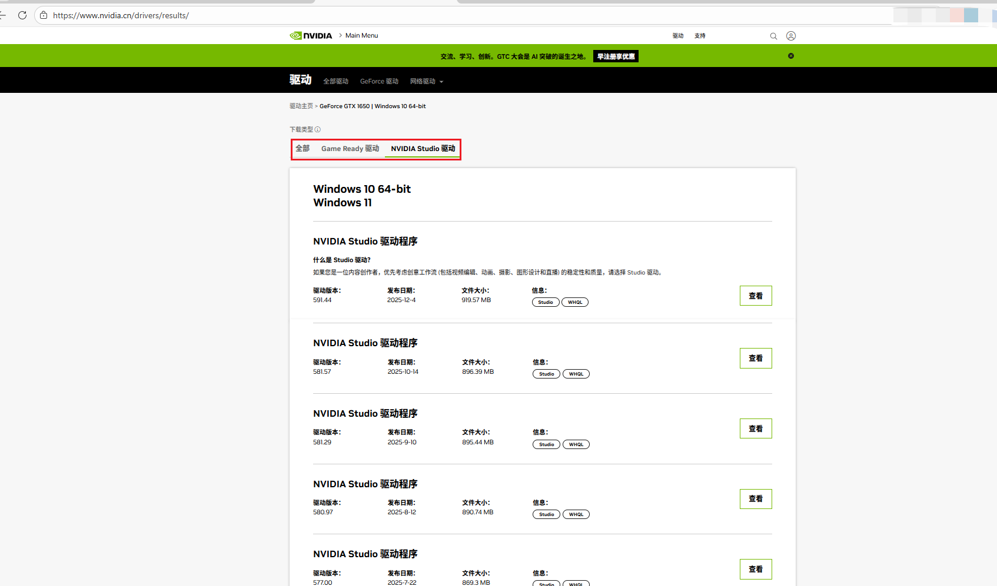
Task: Click release date 2025-12-4
Action: tap(401, 300)
